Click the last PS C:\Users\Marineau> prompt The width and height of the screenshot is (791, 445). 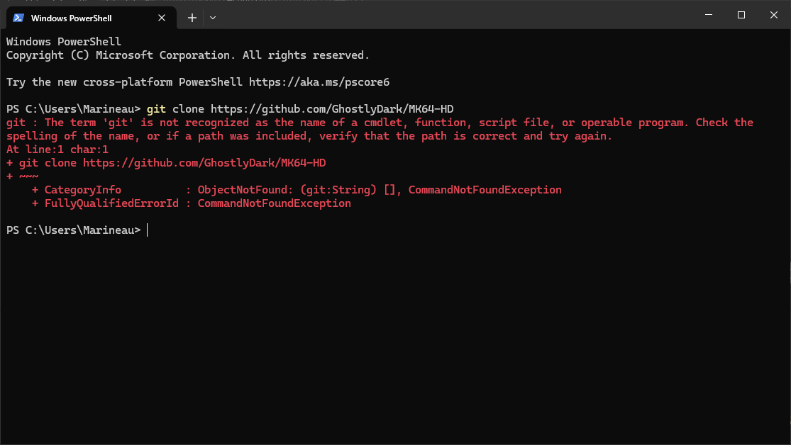74,230
